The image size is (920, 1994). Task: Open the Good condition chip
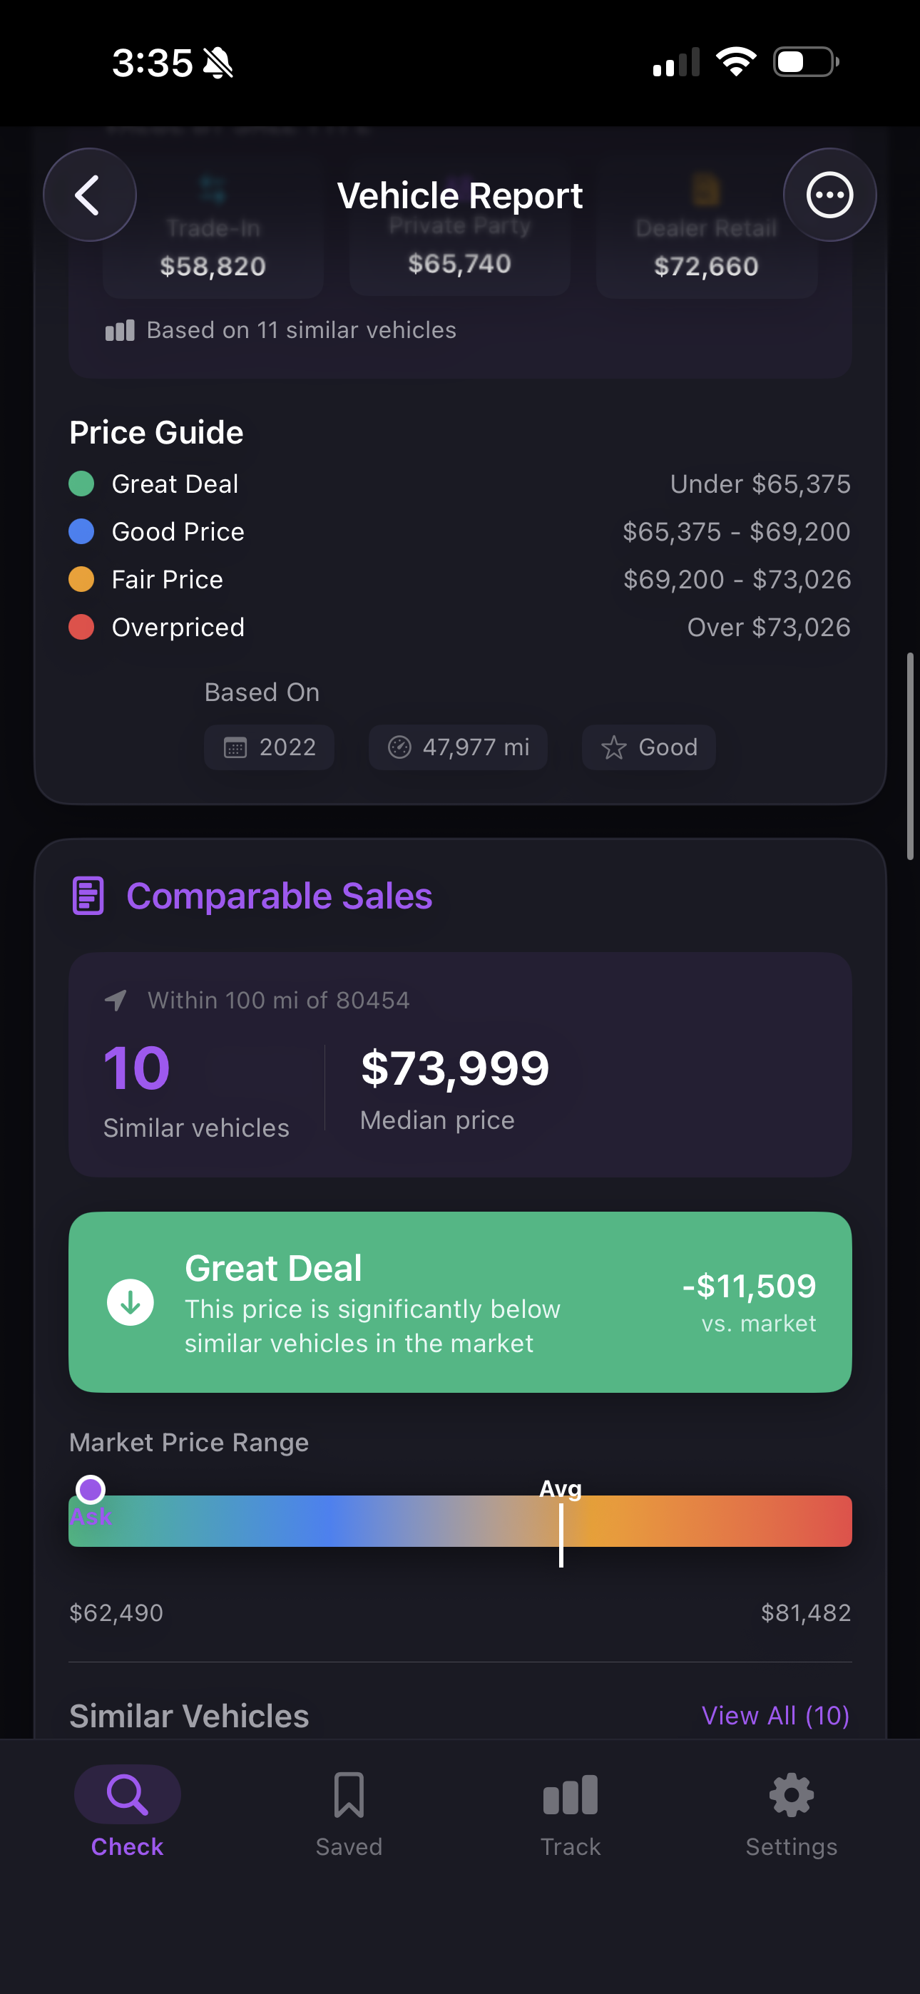pyautogui.click(x=648, y=747)
